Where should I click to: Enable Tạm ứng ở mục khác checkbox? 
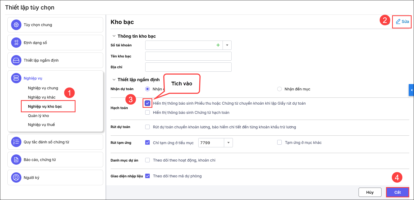pos(280,143)
